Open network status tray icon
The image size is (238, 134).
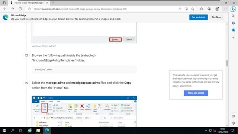(210, 131)
